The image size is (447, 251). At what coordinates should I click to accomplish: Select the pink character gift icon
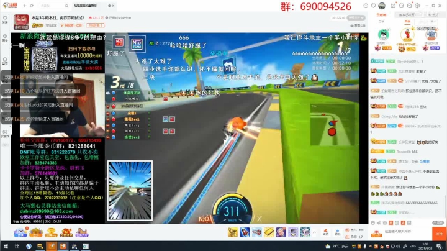tap(281, 232)
